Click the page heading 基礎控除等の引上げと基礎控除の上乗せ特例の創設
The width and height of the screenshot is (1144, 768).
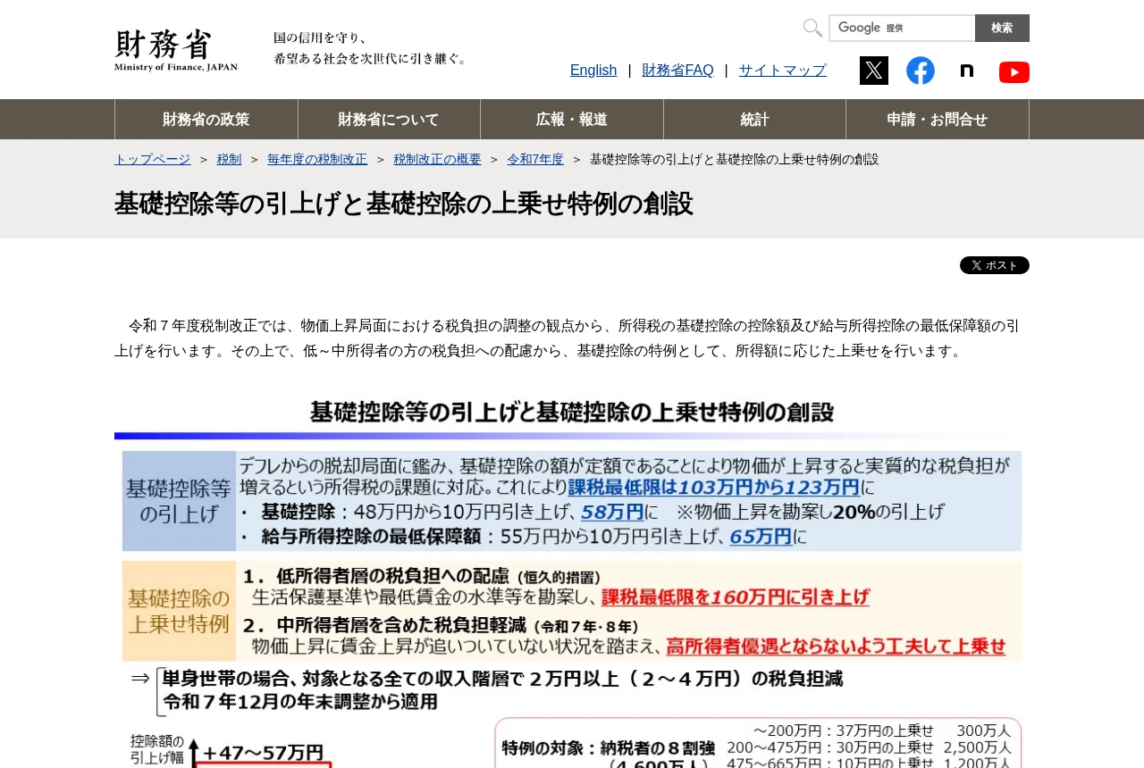[404, 204]
